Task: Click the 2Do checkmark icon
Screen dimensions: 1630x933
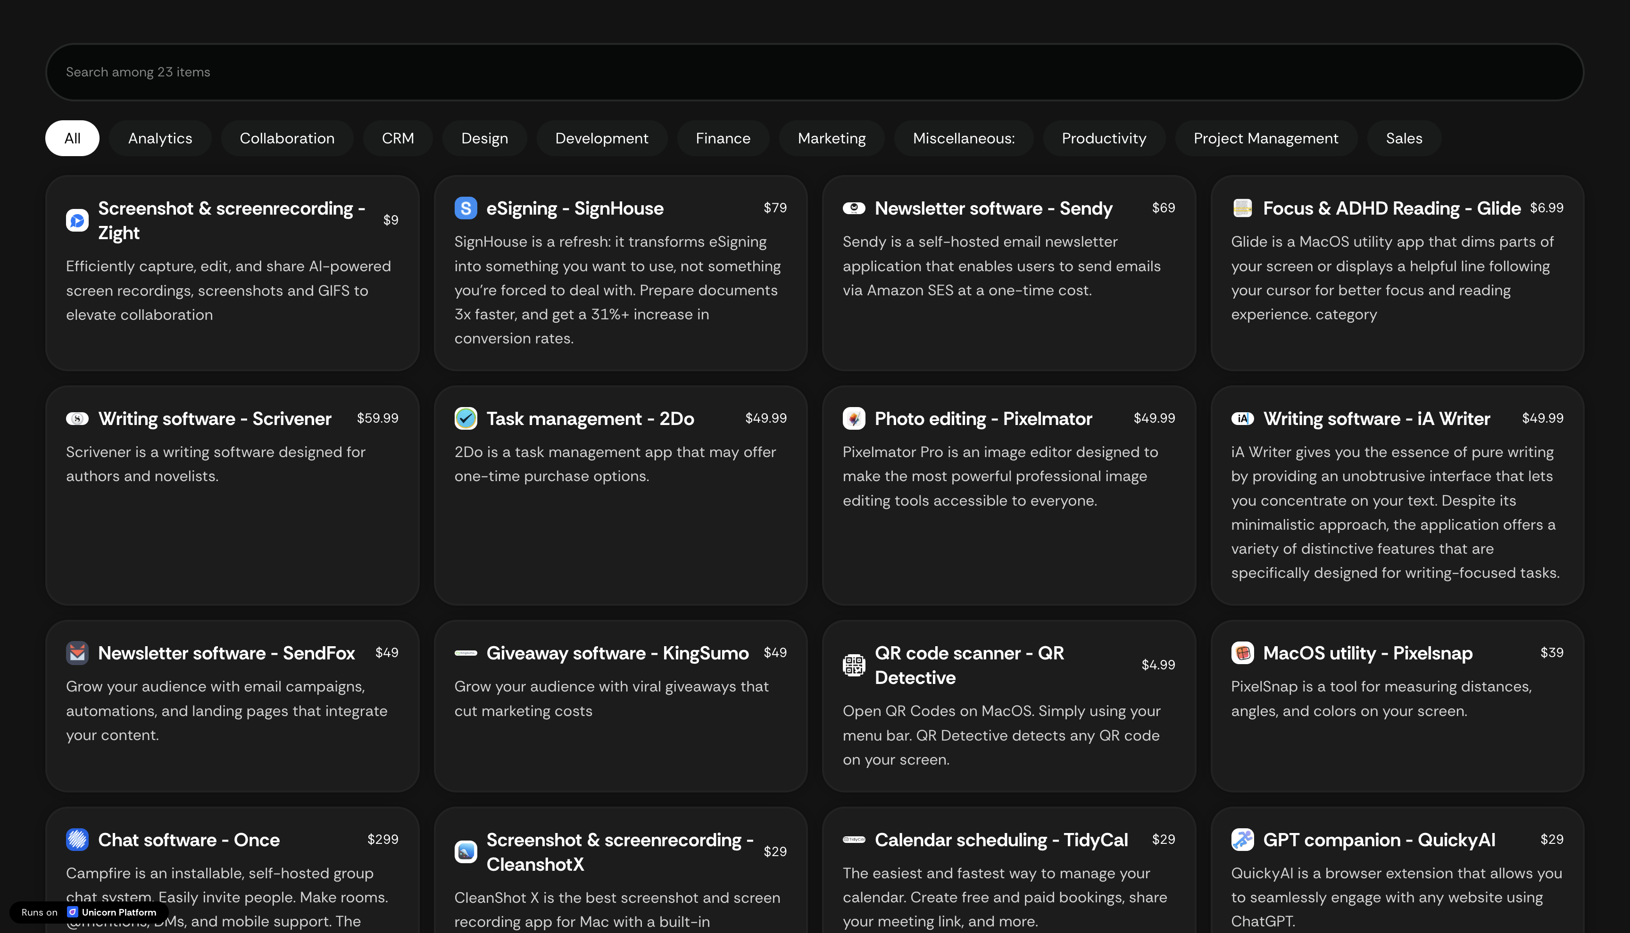Action: click(x=466, y=418)
